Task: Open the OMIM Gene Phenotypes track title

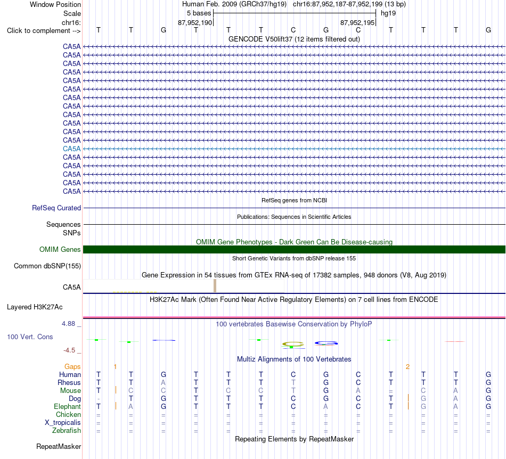Action: (x=294, y=242)
